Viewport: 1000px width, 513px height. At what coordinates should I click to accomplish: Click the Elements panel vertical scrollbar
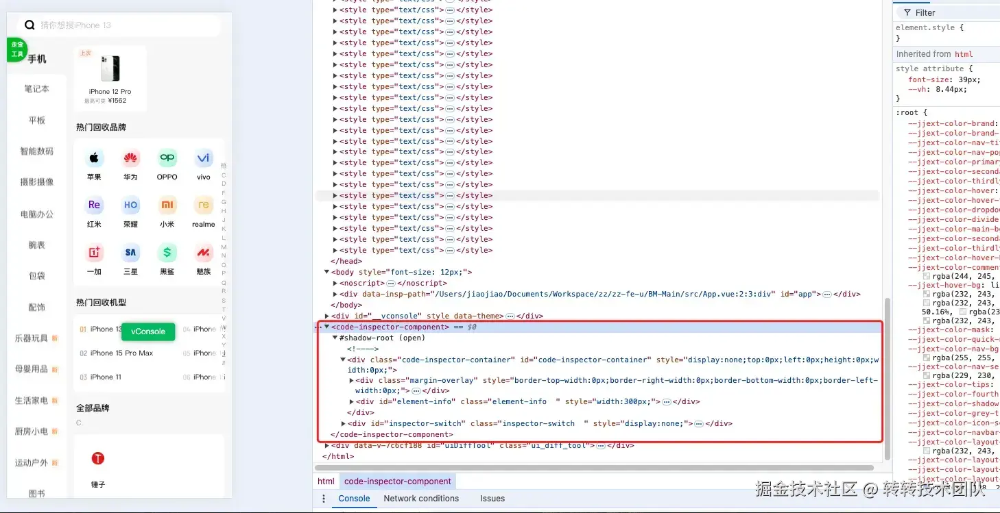pyautogui.click(x=887, y=379)
